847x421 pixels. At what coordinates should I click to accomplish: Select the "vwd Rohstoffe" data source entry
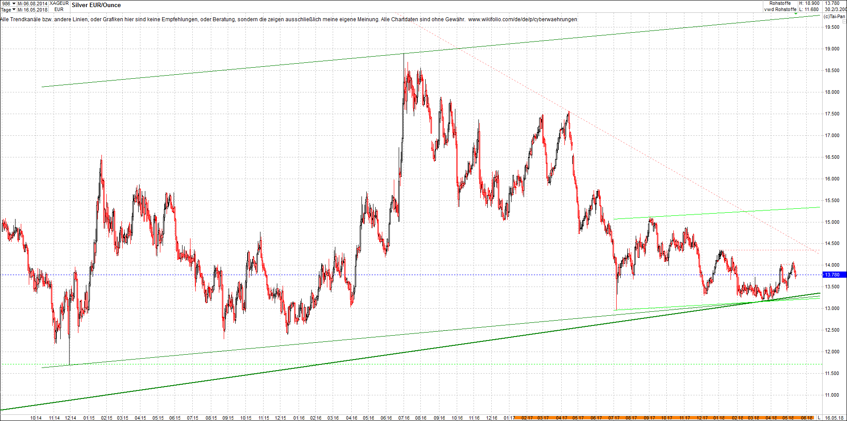781,9
